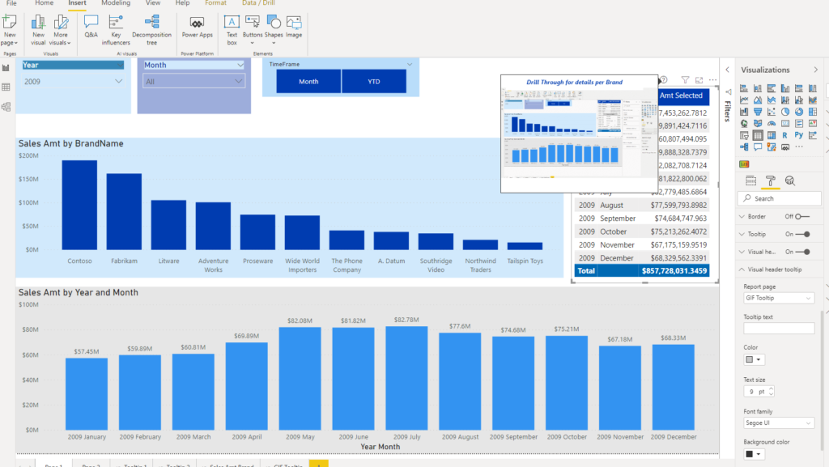
Task: Open Focus mode on the table visual
Action: point(699,80)
